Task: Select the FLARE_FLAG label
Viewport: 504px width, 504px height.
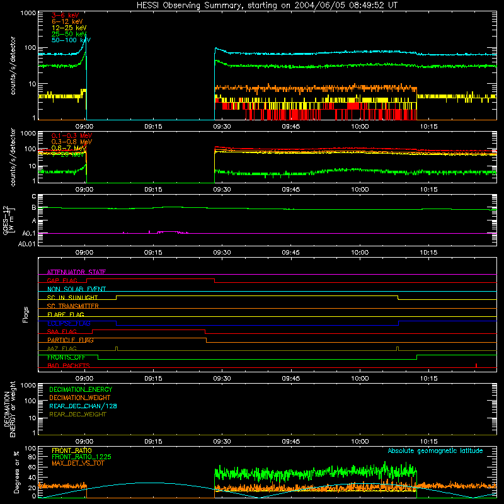Action: [66, 314]
